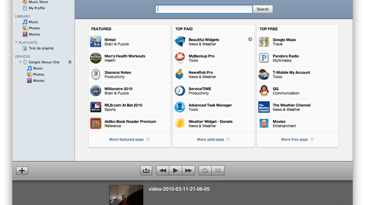Click the Search button
Viewport: 365px width, 205px height.
[x=262, y=9]
